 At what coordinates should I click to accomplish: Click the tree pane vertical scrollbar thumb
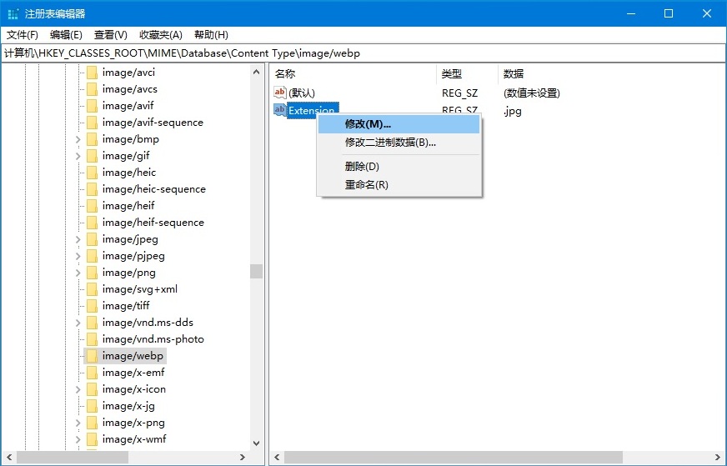(257, 271)
